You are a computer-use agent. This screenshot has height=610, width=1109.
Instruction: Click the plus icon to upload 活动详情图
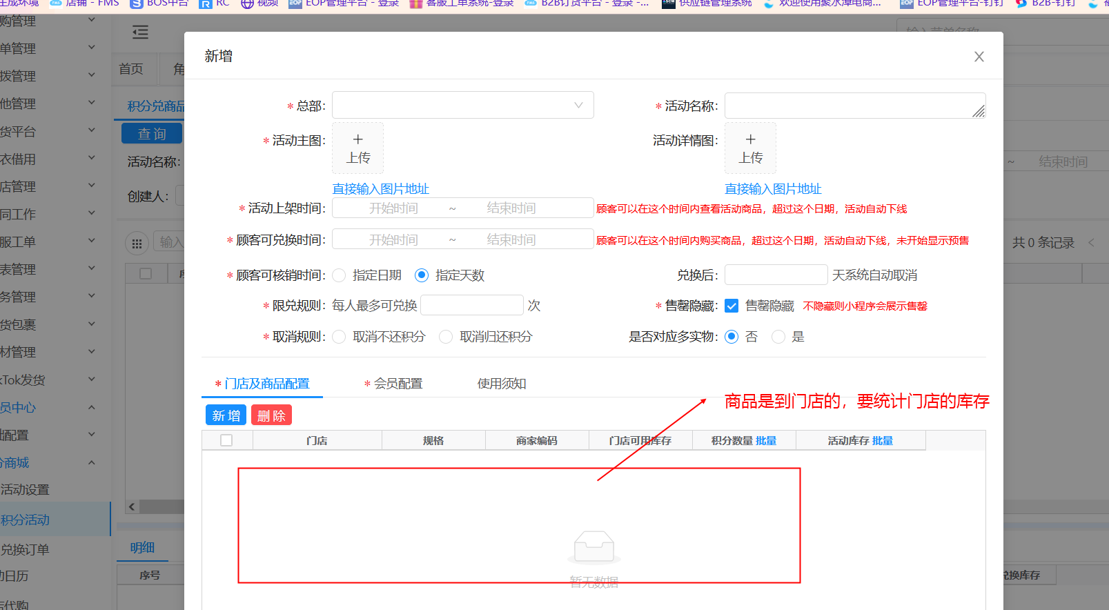click(750, 141)
